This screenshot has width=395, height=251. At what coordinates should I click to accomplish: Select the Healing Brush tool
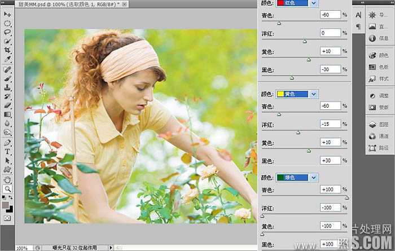click(x=7, y=69)
